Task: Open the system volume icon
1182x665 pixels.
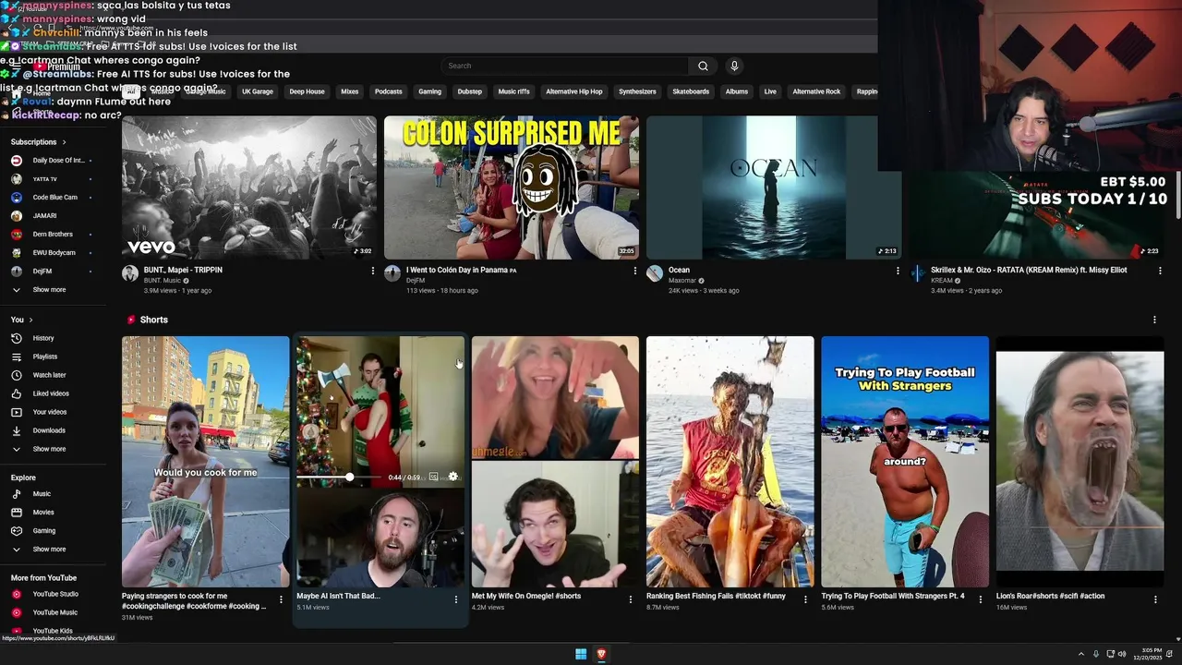Action: pos(1122,654)
